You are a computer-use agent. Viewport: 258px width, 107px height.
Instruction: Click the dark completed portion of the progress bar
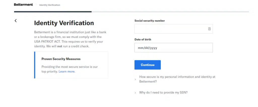click(53, 12)
